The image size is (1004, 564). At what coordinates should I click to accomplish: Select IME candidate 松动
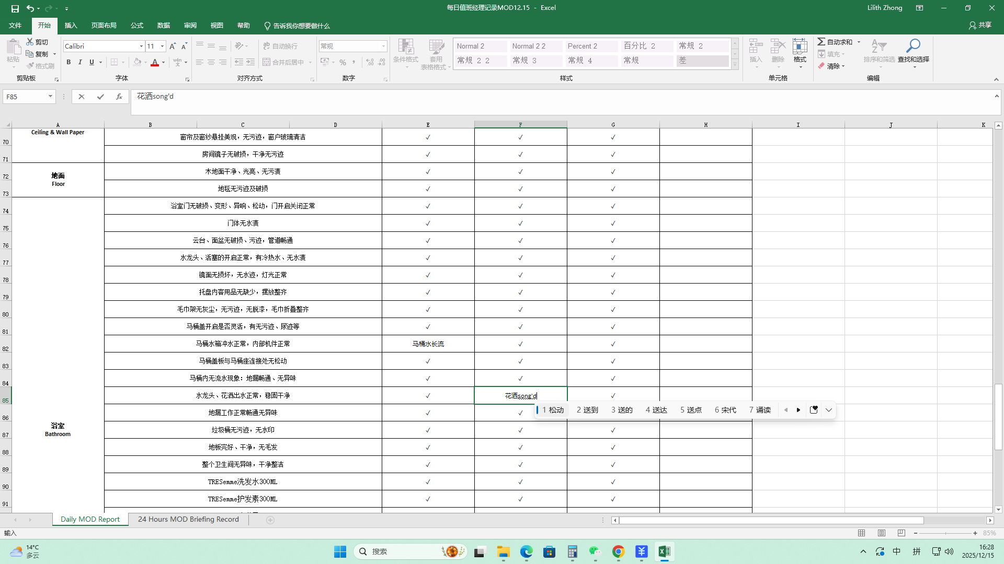pos(553,410)
